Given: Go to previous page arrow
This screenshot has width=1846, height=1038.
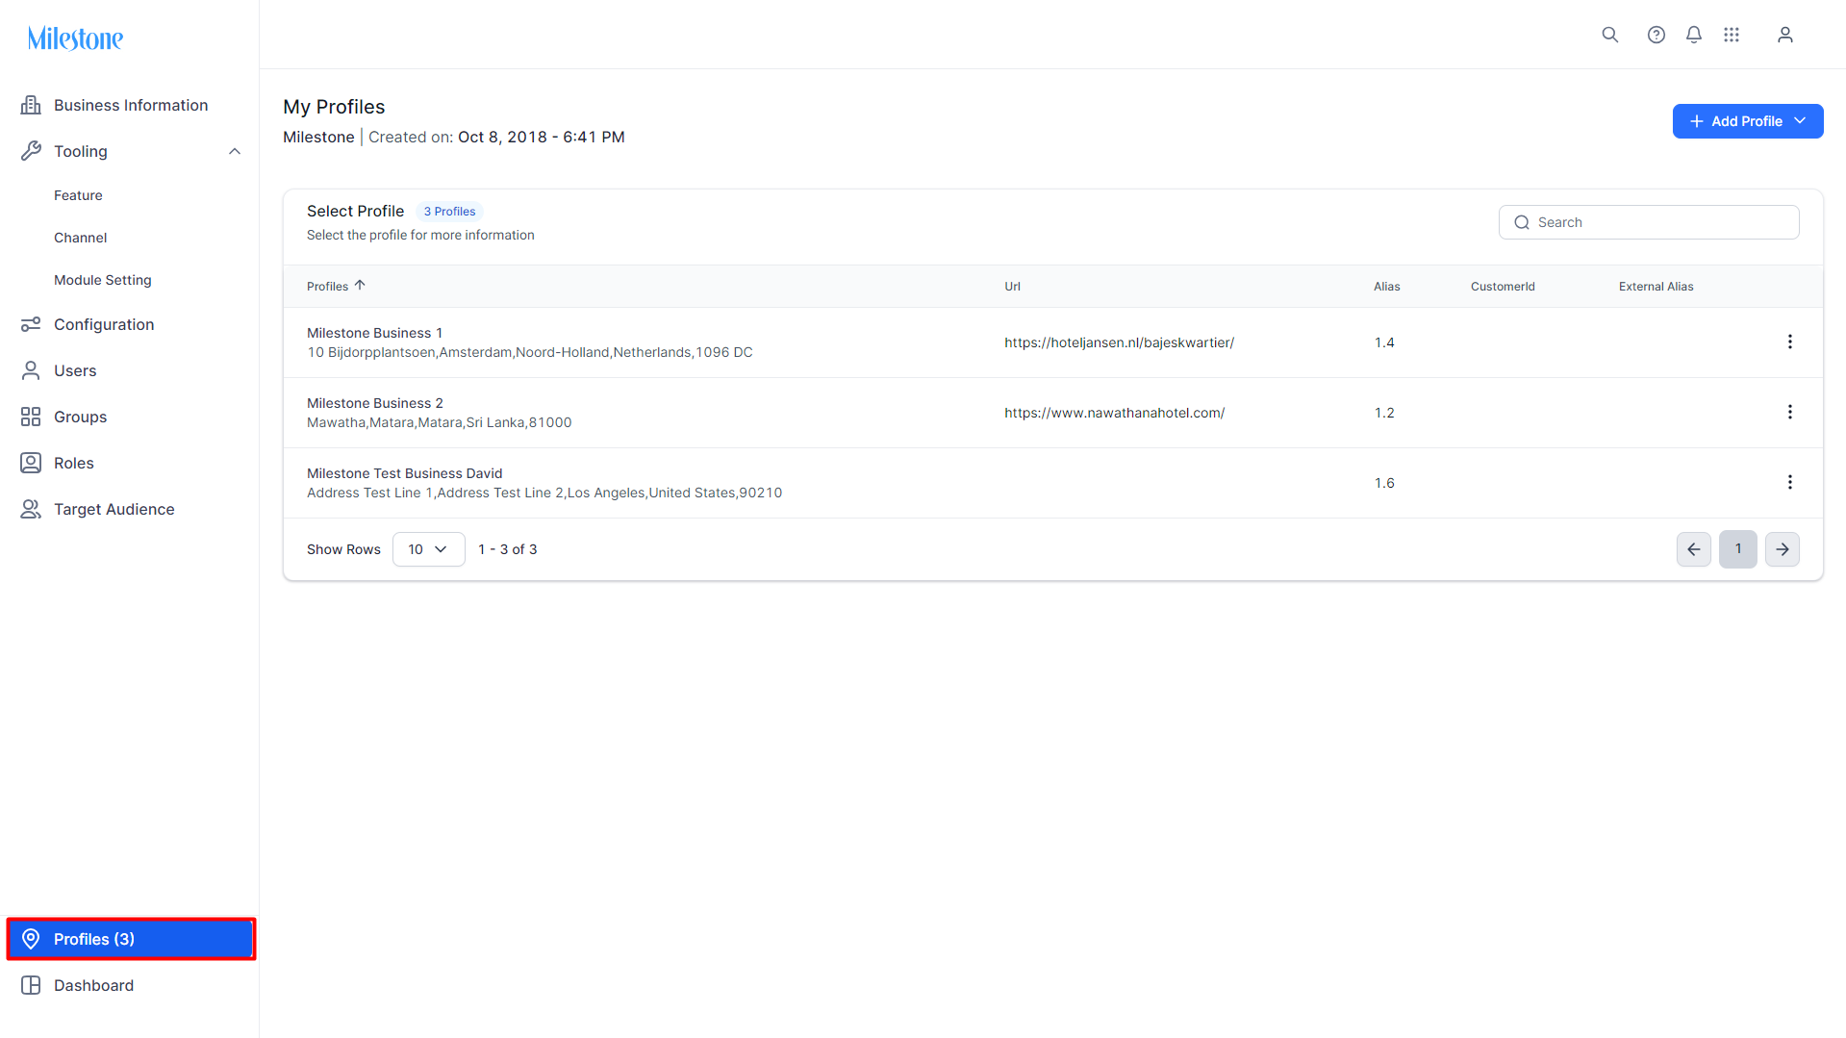Looking at the screenshot, I should point(1693,549).
